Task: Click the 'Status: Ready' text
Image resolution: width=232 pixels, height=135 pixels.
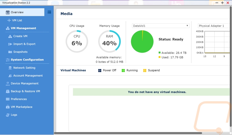Action: pos(171,39)
